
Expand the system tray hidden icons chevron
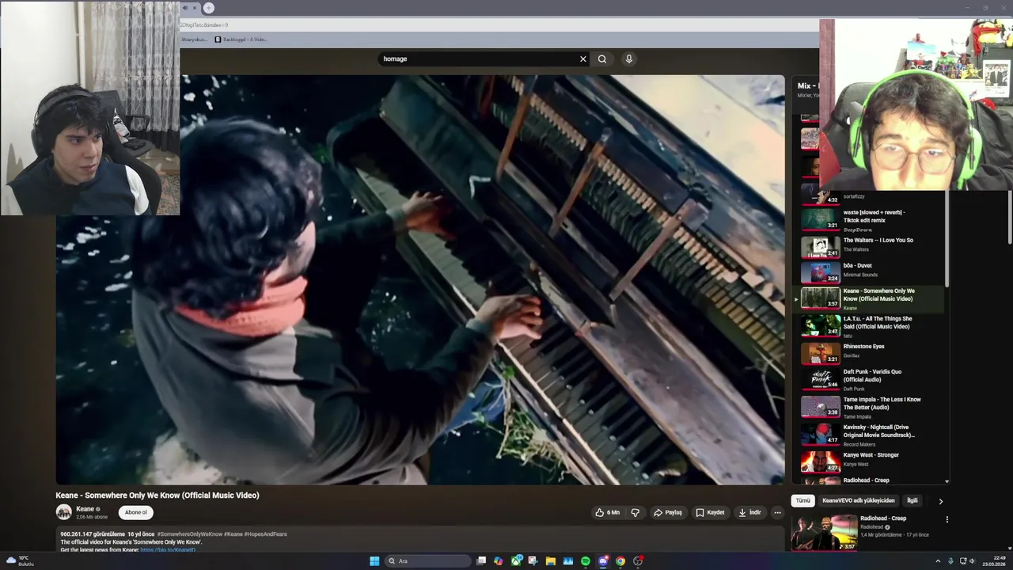pos(938,561)
